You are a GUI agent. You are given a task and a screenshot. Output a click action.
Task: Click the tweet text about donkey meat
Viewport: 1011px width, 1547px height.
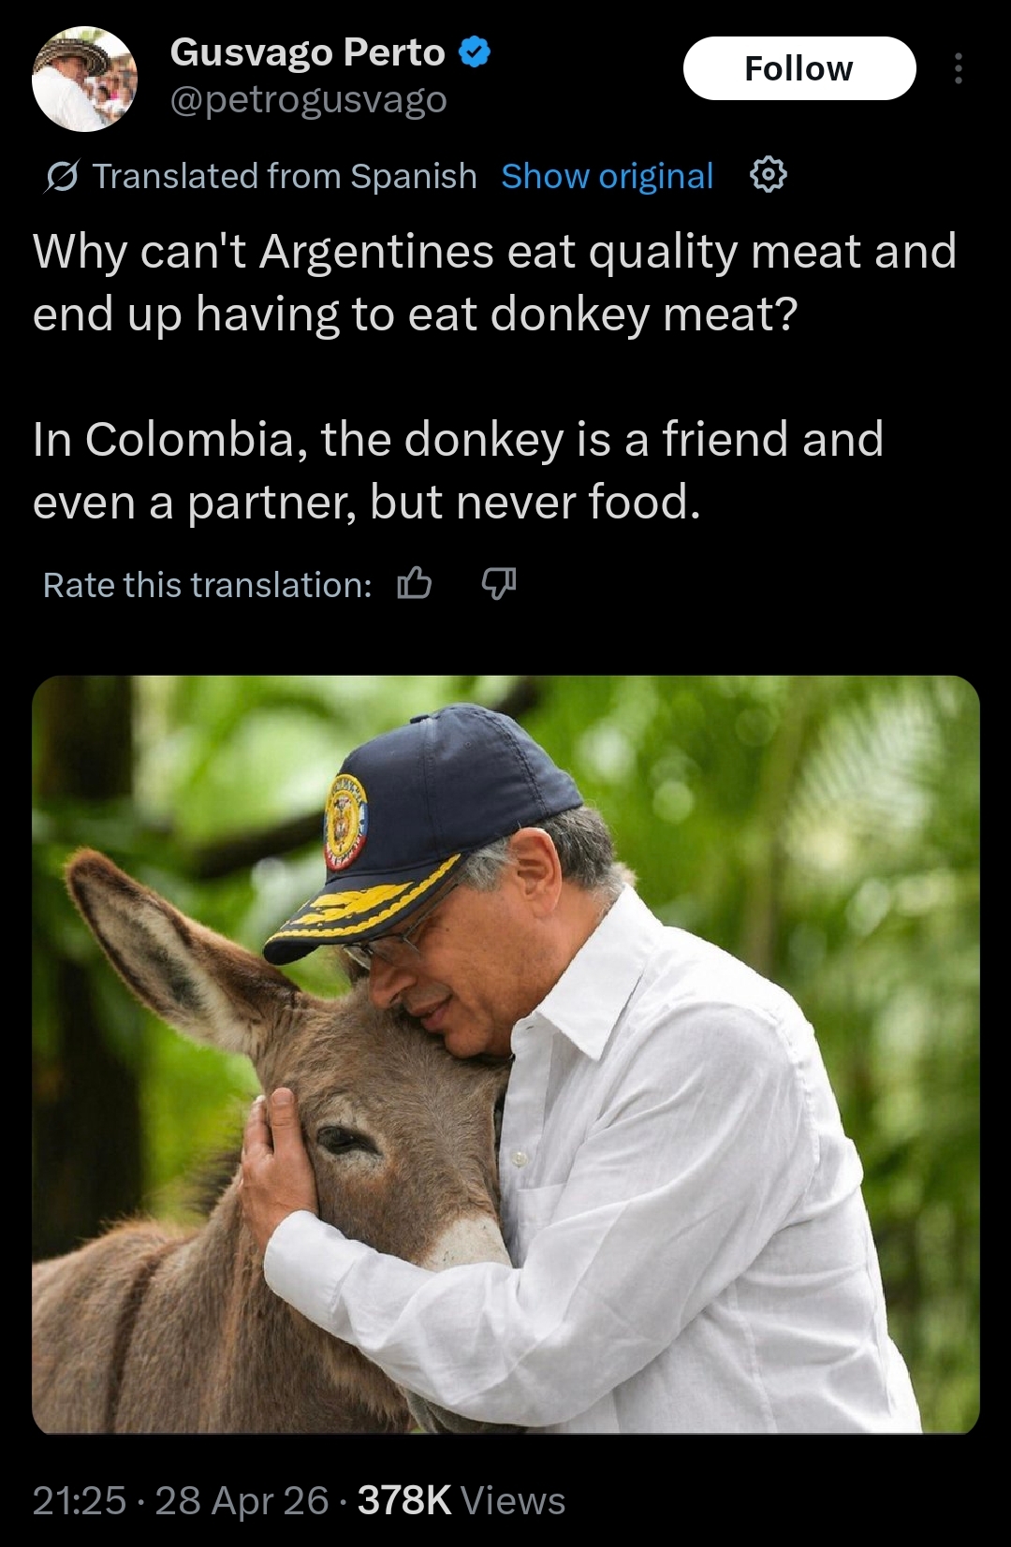tap(494, 283)
